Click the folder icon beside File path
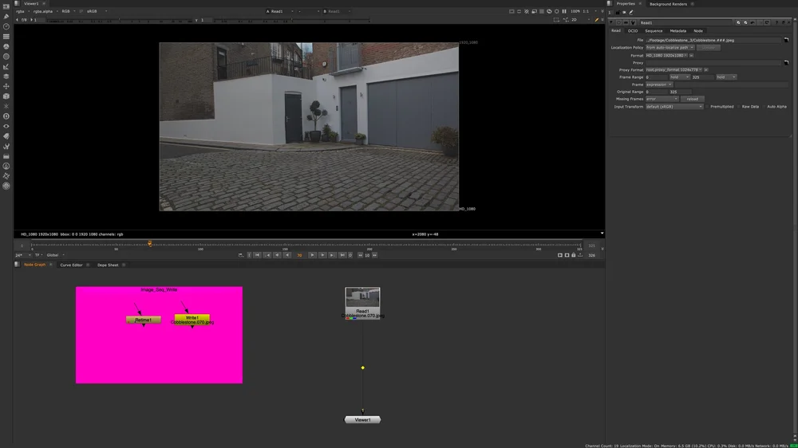Viewport: 798px width, 448px height. tap(786, 40)
